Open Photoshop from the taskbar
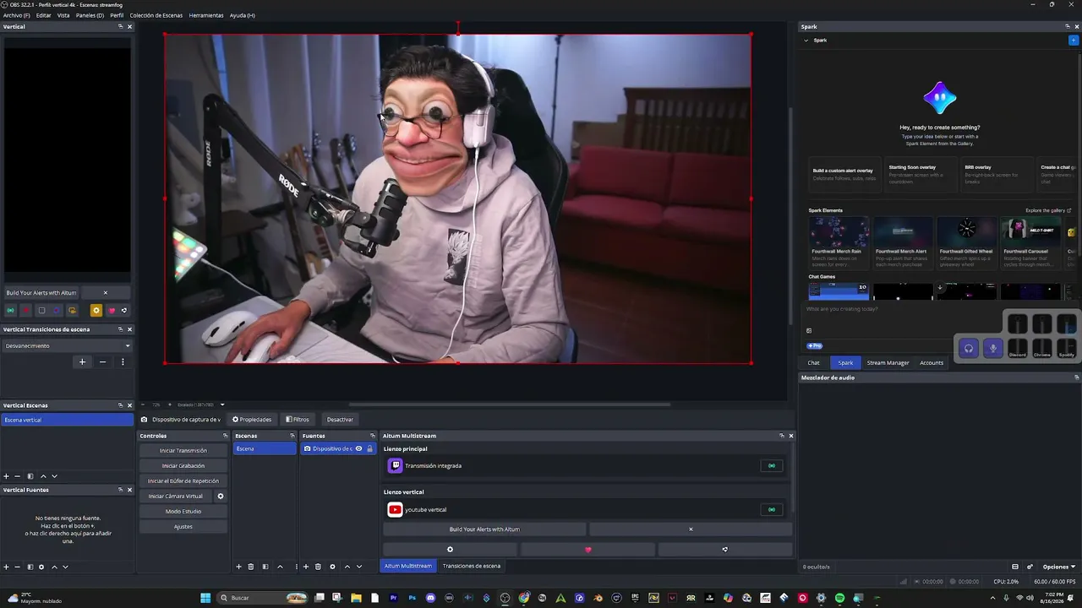 point(413,598)
